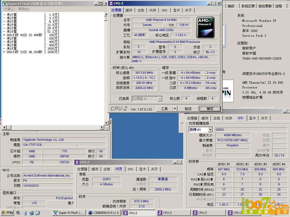The width and height of the screenshot is (290, 217).
Task: Select the 缓存 tab in main CPU-Z
Action: coord(129,10)
